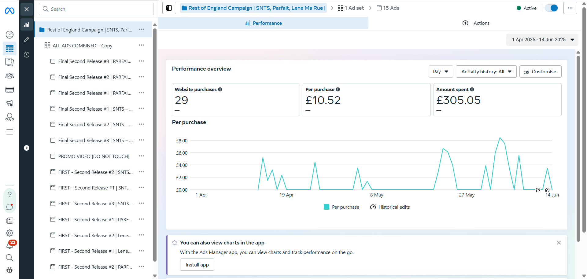The height and width of the screenshot is (279, 587).
Task: Click the Search input field
Action: tap(96, 9)
